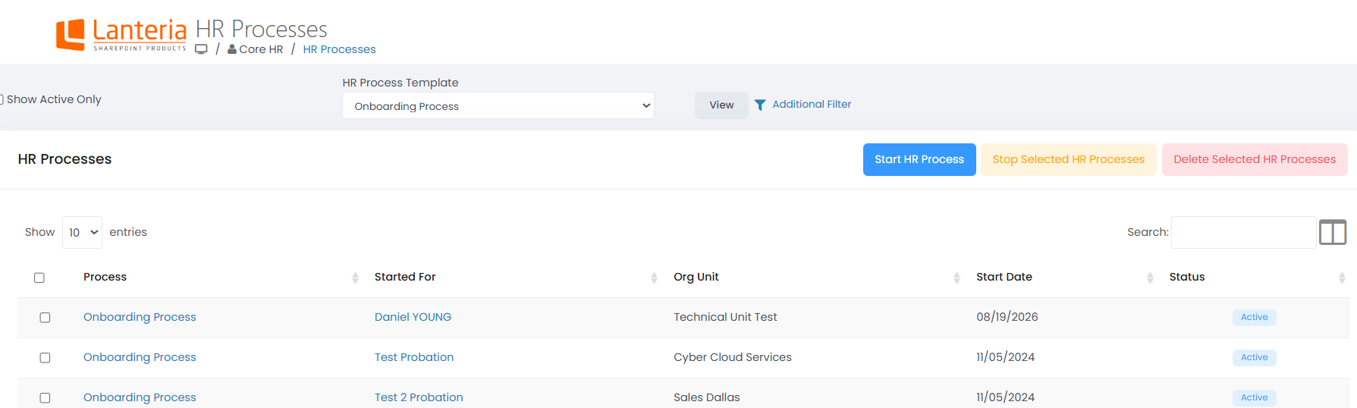Click the HR Processes section heading
Screen dimensions: 1357x408
[x=64, y=159]
